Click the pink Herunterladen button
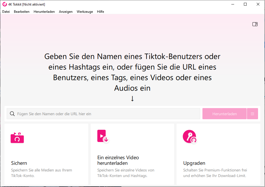The height and width of the screenshot is (187, 265). point(224,114)
